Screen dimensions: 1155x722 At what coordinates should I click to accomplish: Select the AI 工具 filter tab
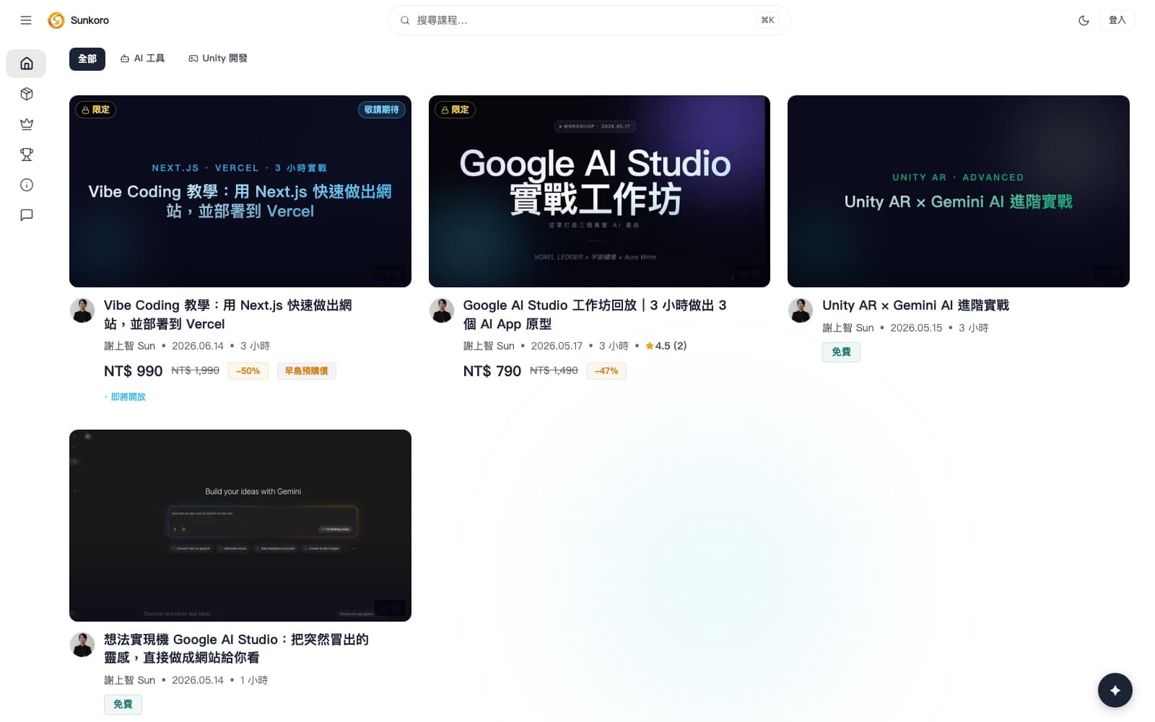pos(143,58)
